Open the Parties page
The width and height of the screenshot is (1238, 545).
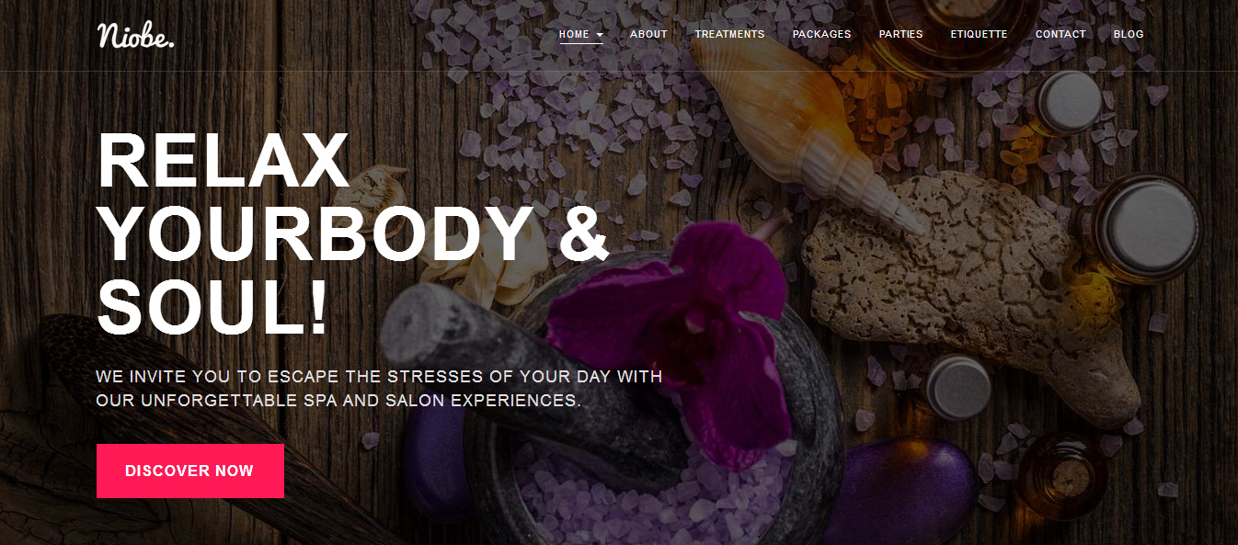(900, 34)
